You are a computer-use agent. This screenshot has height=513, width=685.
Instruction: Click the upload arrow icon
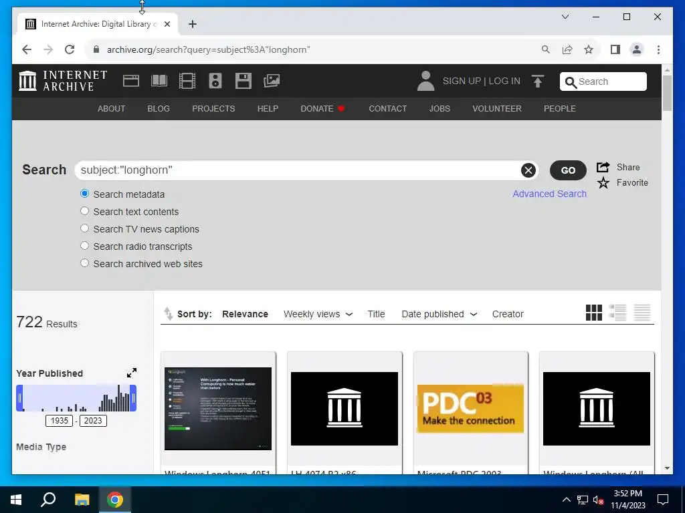click(538, 81)
